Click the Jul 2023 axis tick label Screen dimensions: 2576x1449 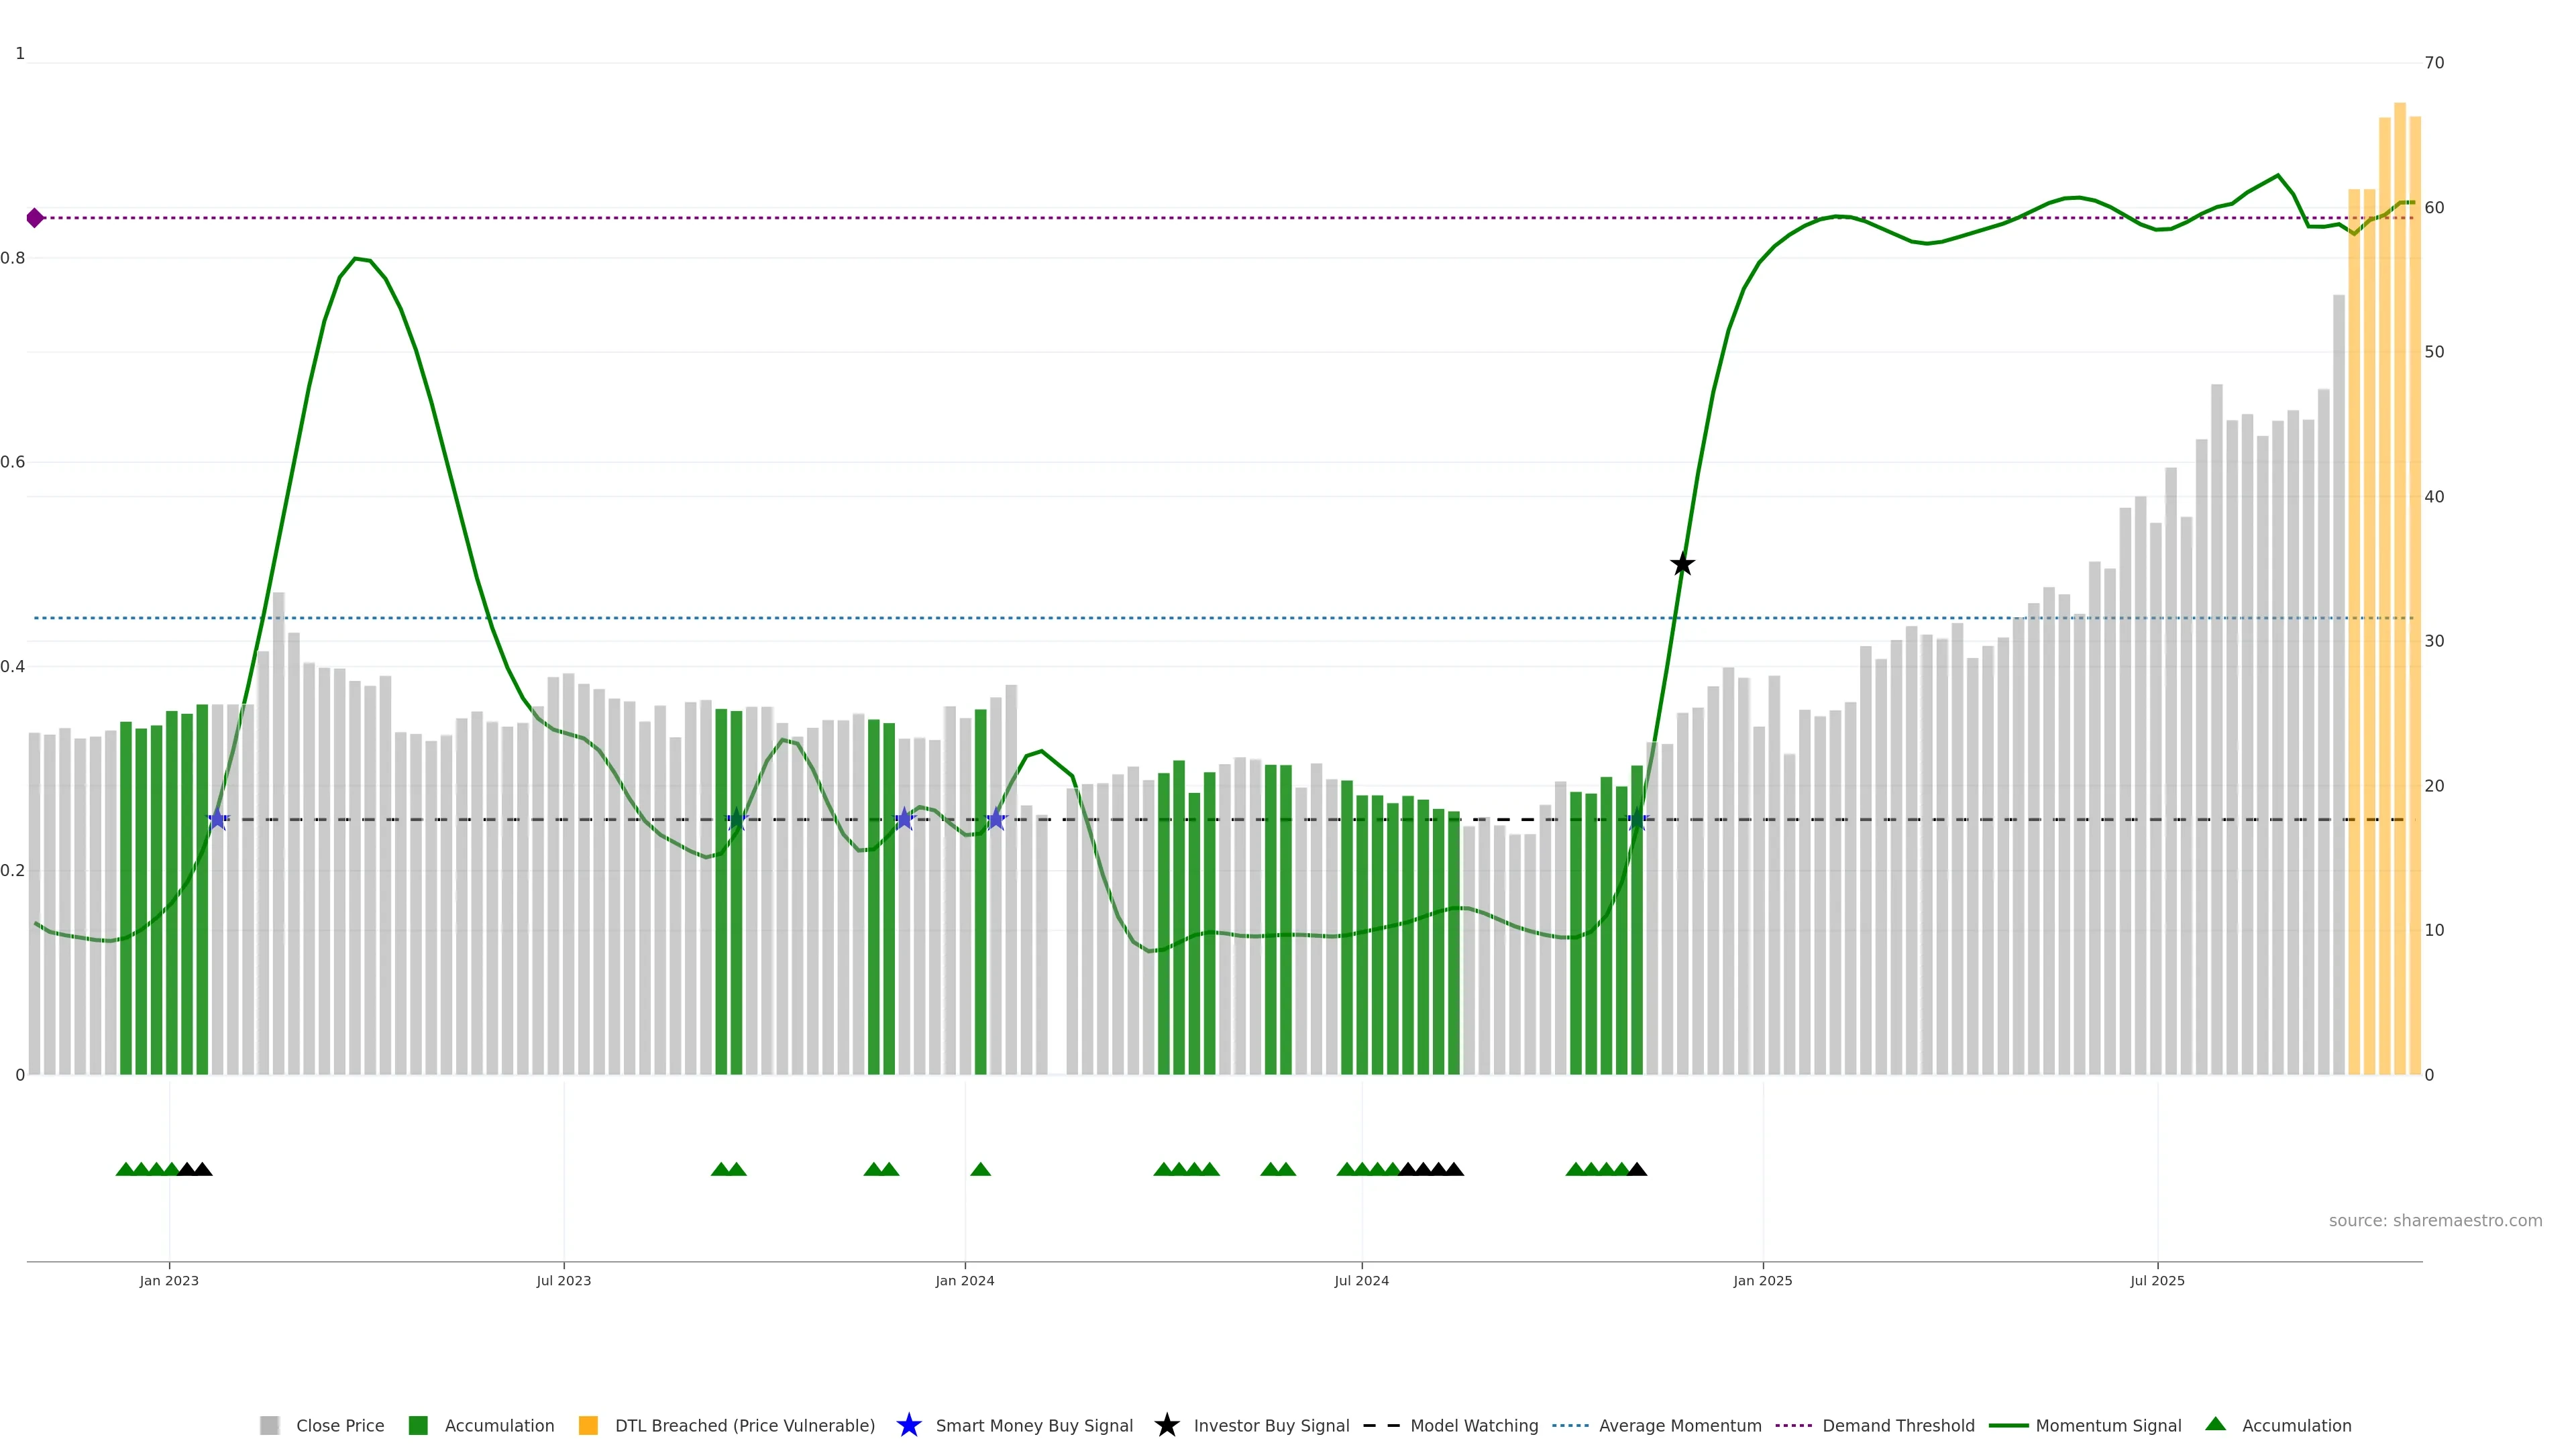pyautogui.click(x=563, y=1280)
